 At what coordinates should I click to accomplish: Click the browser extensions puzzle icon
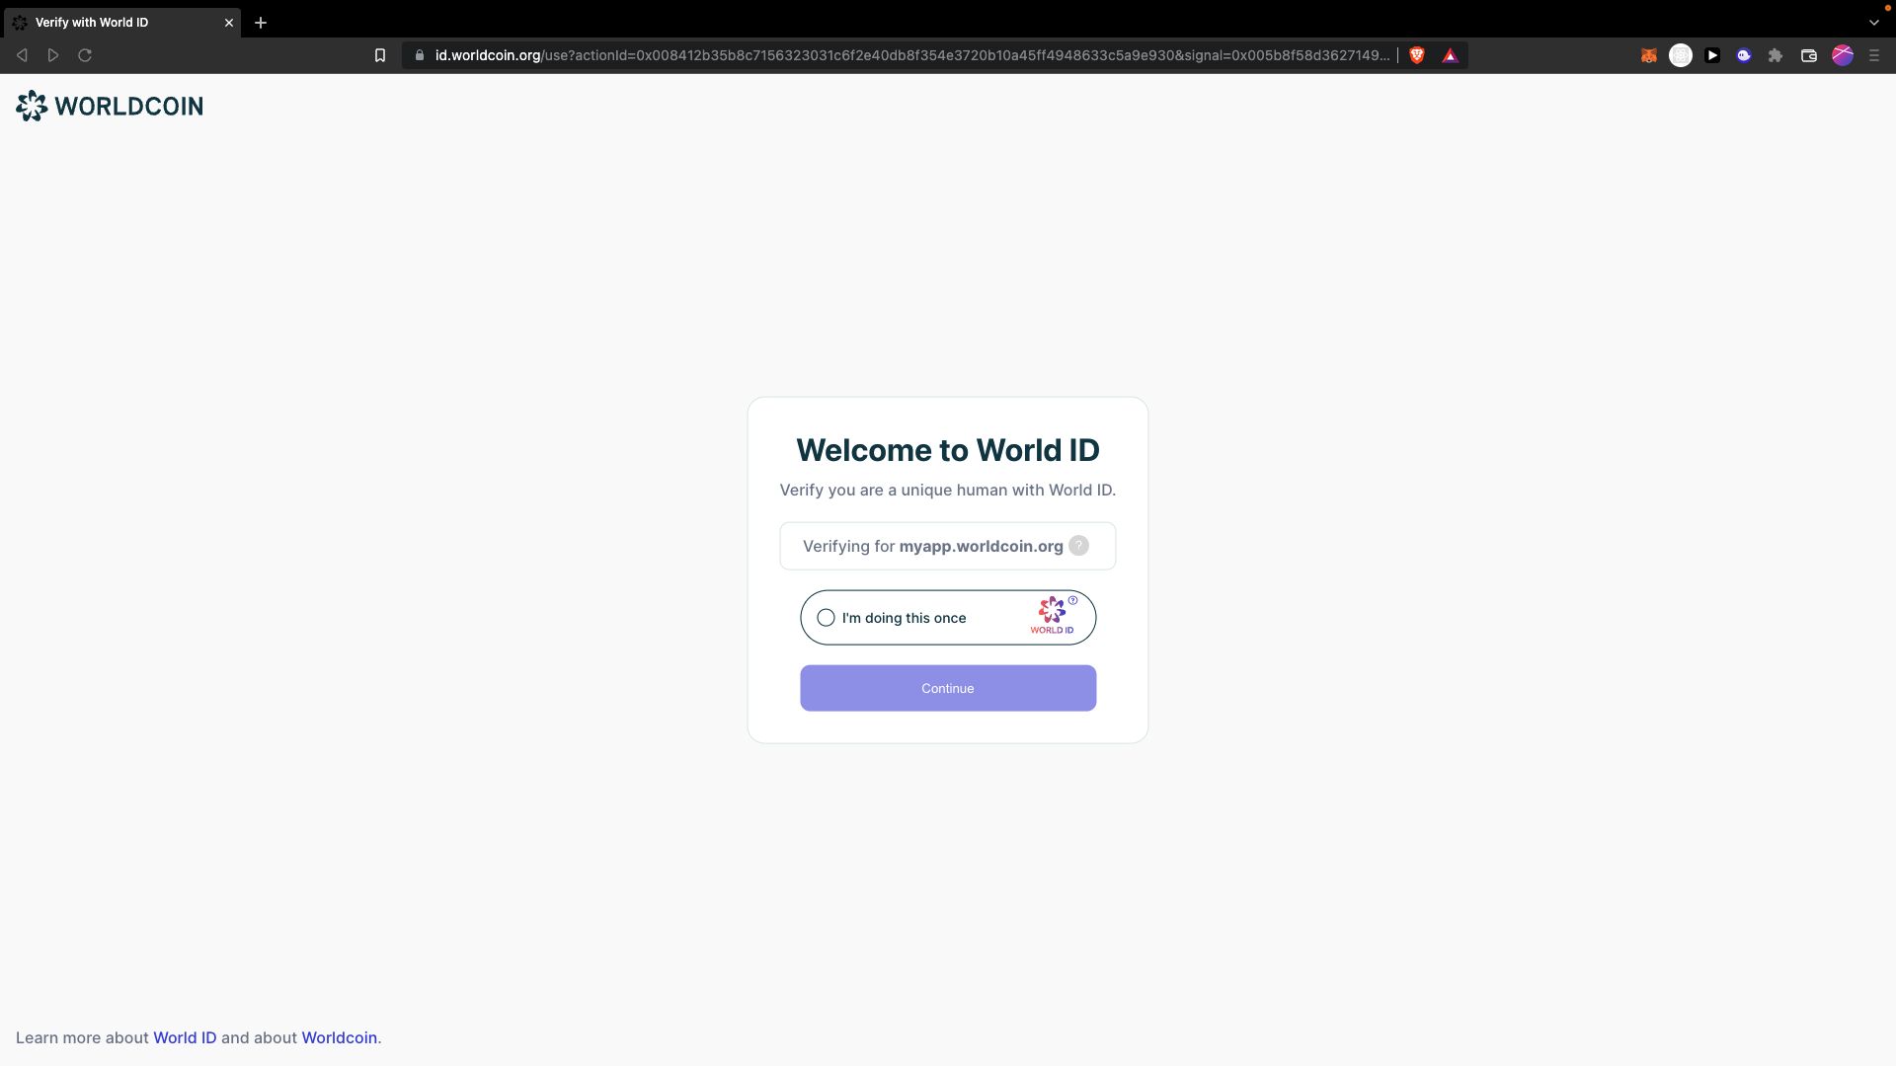click(1777, 54)
